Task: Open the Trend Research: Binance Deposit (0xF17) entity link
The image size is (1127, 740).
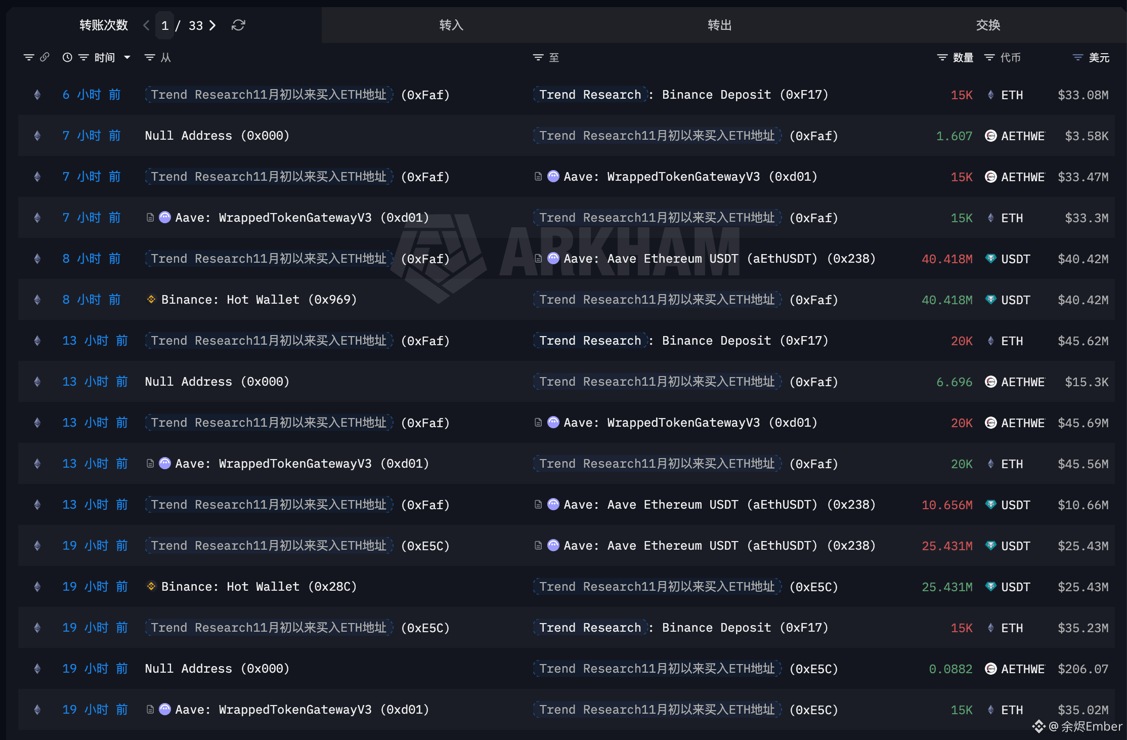Action: pyautogui.click(x=590, y=95)
